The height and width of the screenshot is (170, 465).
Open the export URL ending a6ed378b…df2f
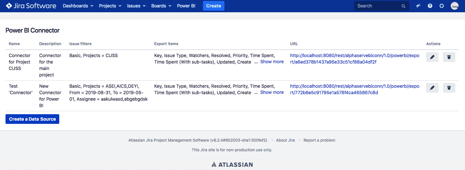(355, 59)
